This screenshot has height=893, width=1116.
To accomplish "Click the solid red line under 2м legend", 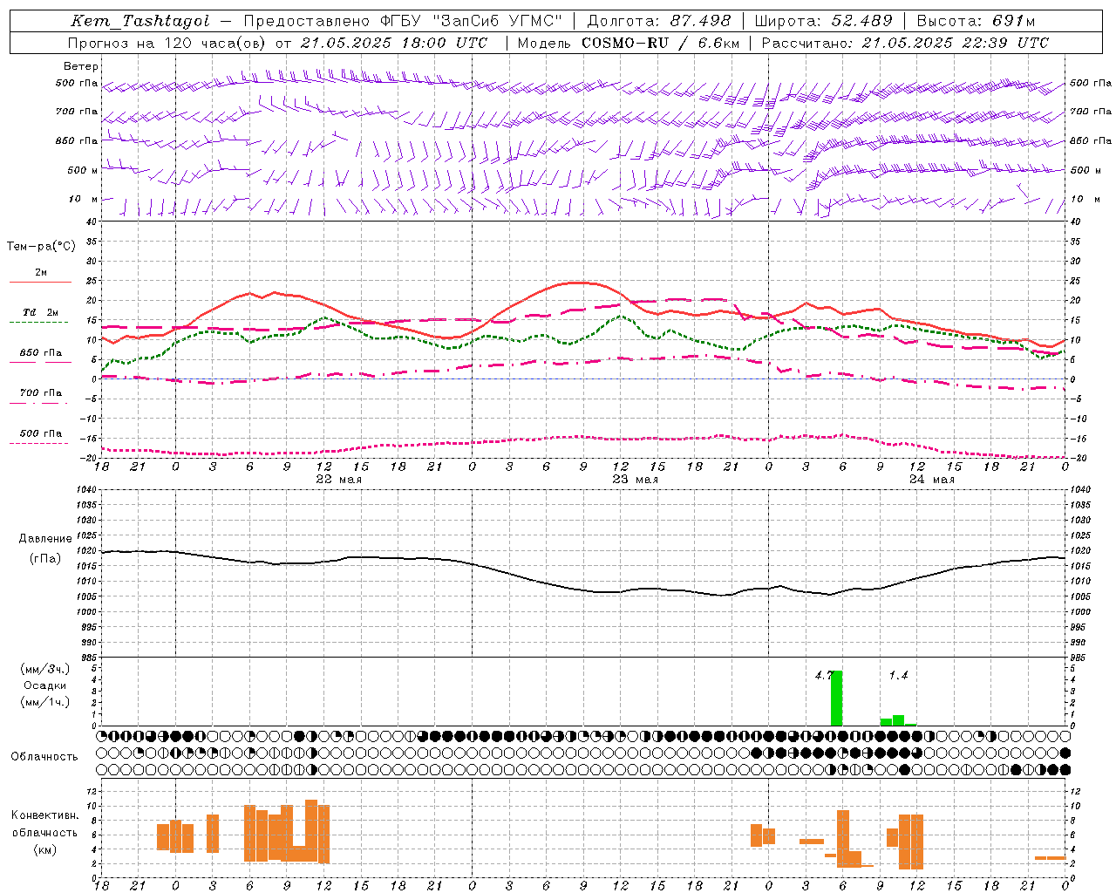I will [x=40, y=282].
